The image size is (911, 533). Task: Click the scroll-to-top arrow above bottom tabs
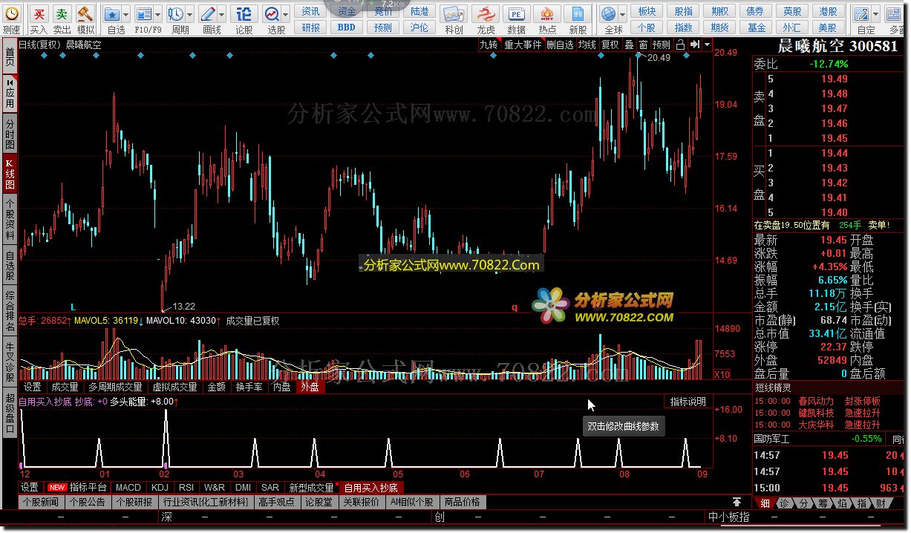pyautogui.click(x=737, y=503)
